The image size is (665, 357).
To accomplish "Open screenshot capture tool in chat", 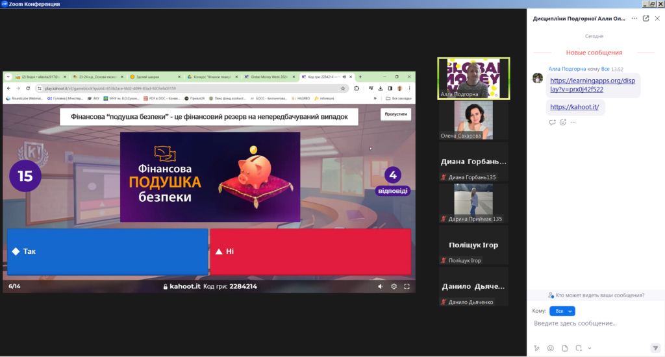I will [579, 348].
